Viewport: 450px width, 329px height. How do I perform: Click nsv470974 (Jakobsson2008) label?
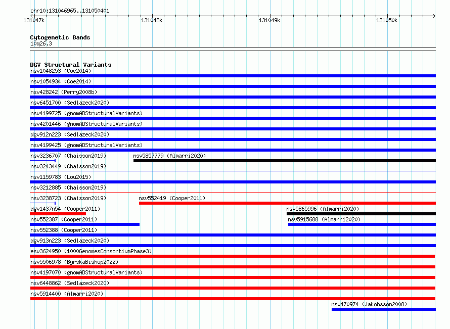(x=369, y=304)
